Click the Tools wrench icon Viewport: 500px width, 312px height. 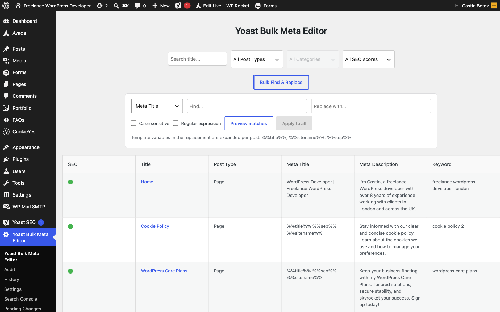(6, 183)
